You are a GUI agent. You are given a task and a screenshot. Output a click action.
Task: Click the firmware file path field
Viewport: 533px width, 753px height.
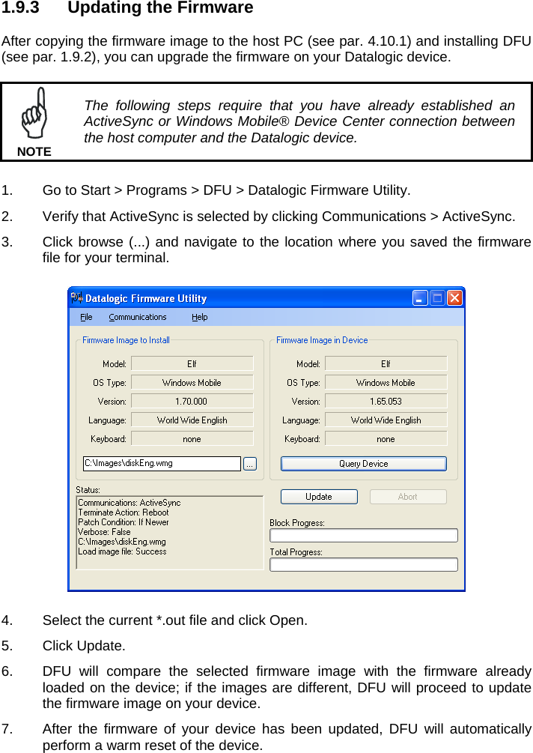point(162,464)
